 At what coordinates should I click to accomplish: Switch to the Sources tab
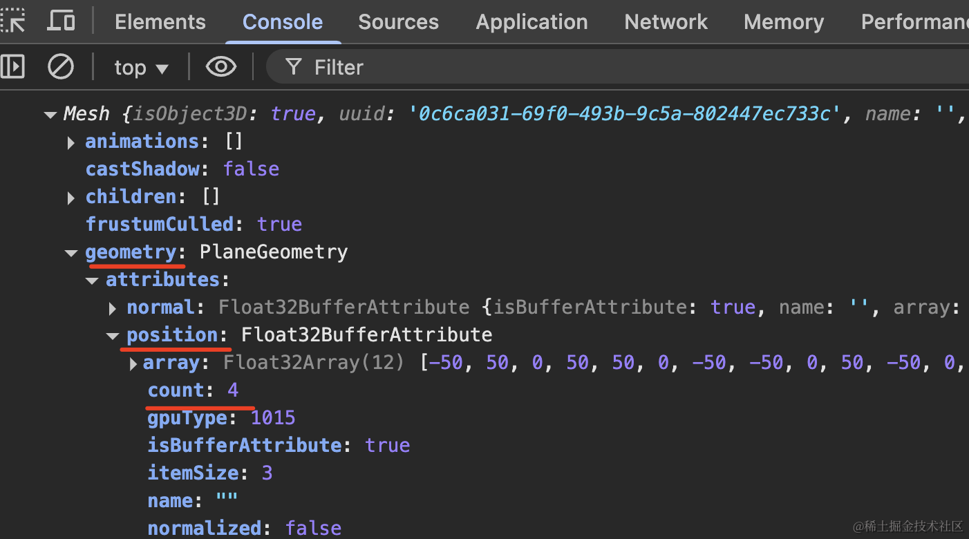pos(398,22)
